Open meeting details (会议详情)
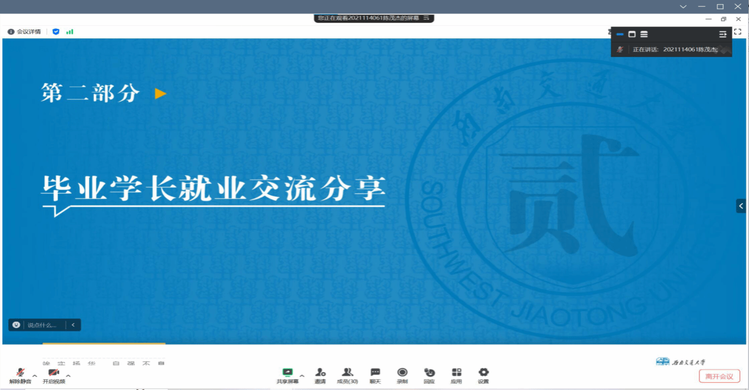The height and width of the screenshot is (390, 749). [x=24, y=32]
